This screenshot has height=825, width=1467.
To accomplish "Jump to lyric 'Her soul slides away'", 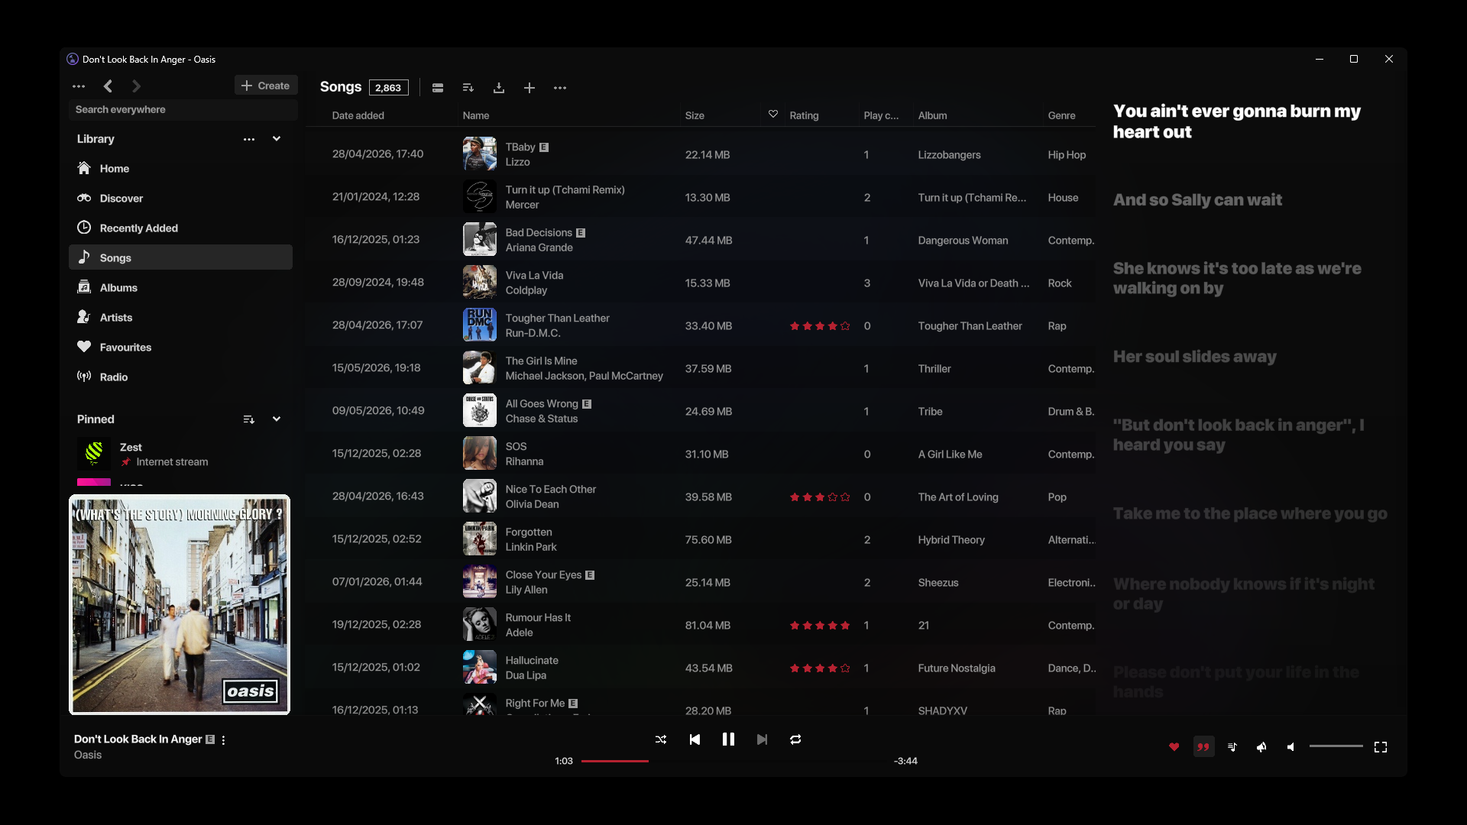I will pyautogui.click(x=1194, y=357).
